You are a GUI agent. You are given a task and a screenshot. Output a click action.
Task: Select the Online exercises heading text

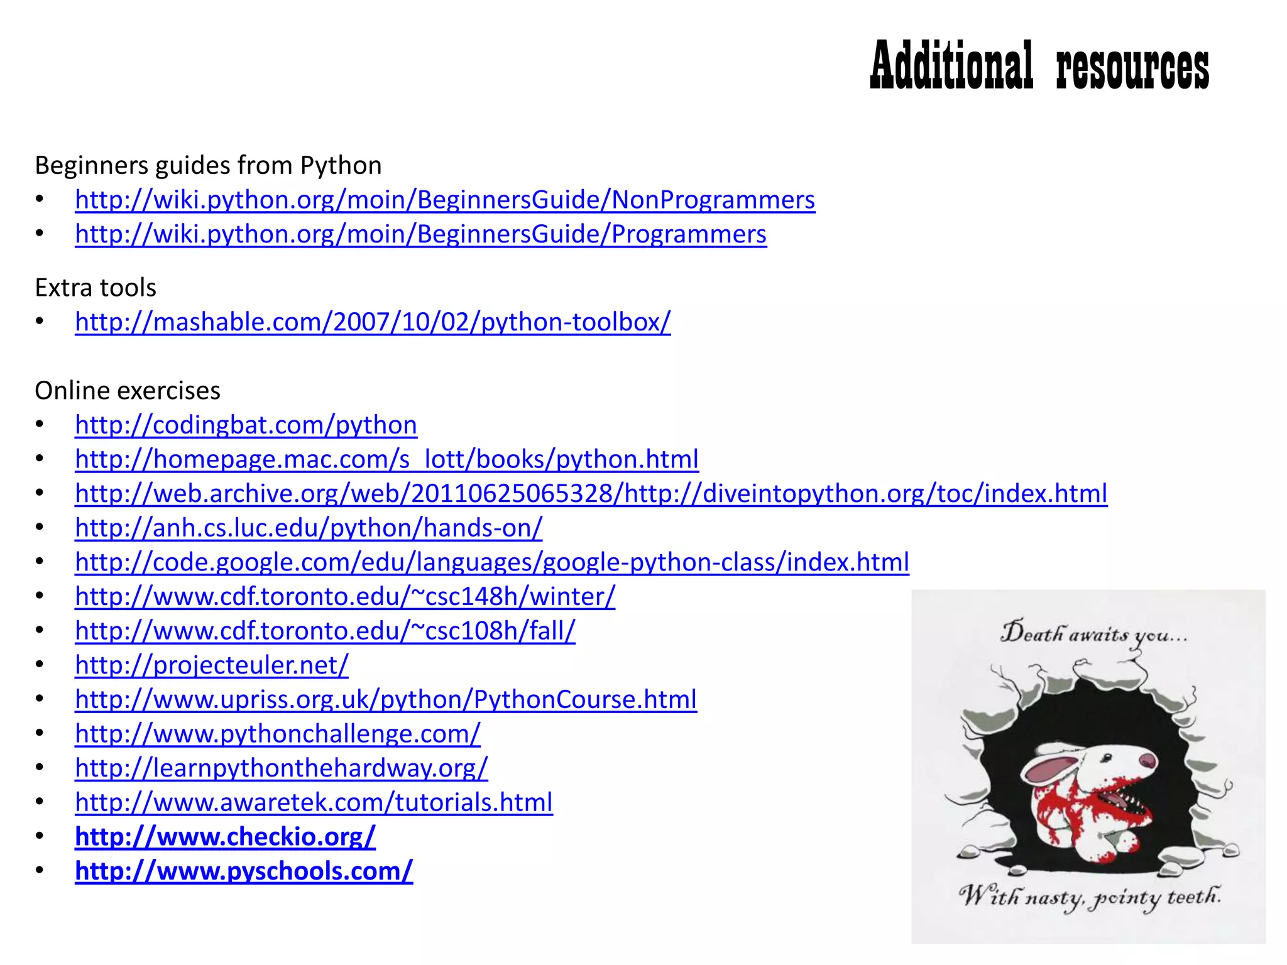click(128, 391)
